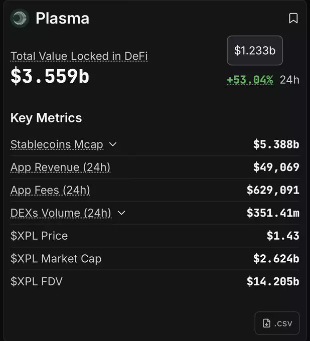Image resolution: width=310 pixels, height=341 pixels.
Task: Click the DEXs Volume (24h) label
Action: pos(61,213)
